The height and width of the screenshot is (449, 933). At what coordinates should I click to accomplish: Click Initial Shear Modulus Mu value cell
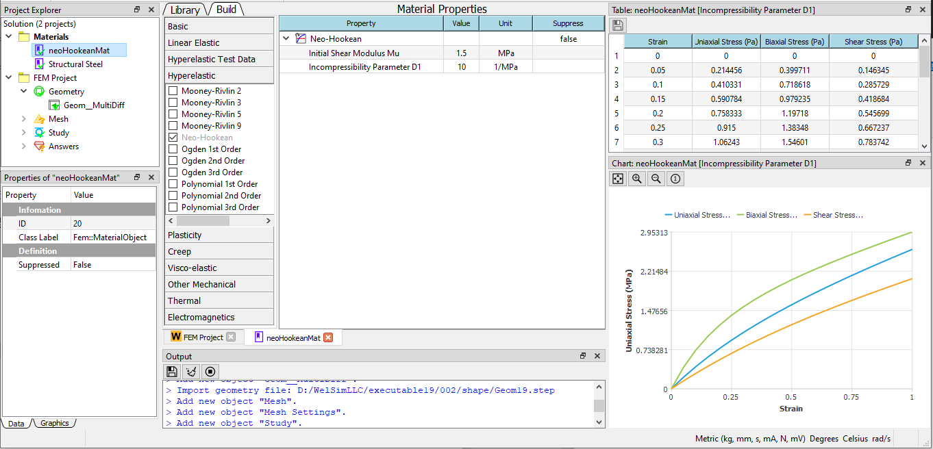461,53
